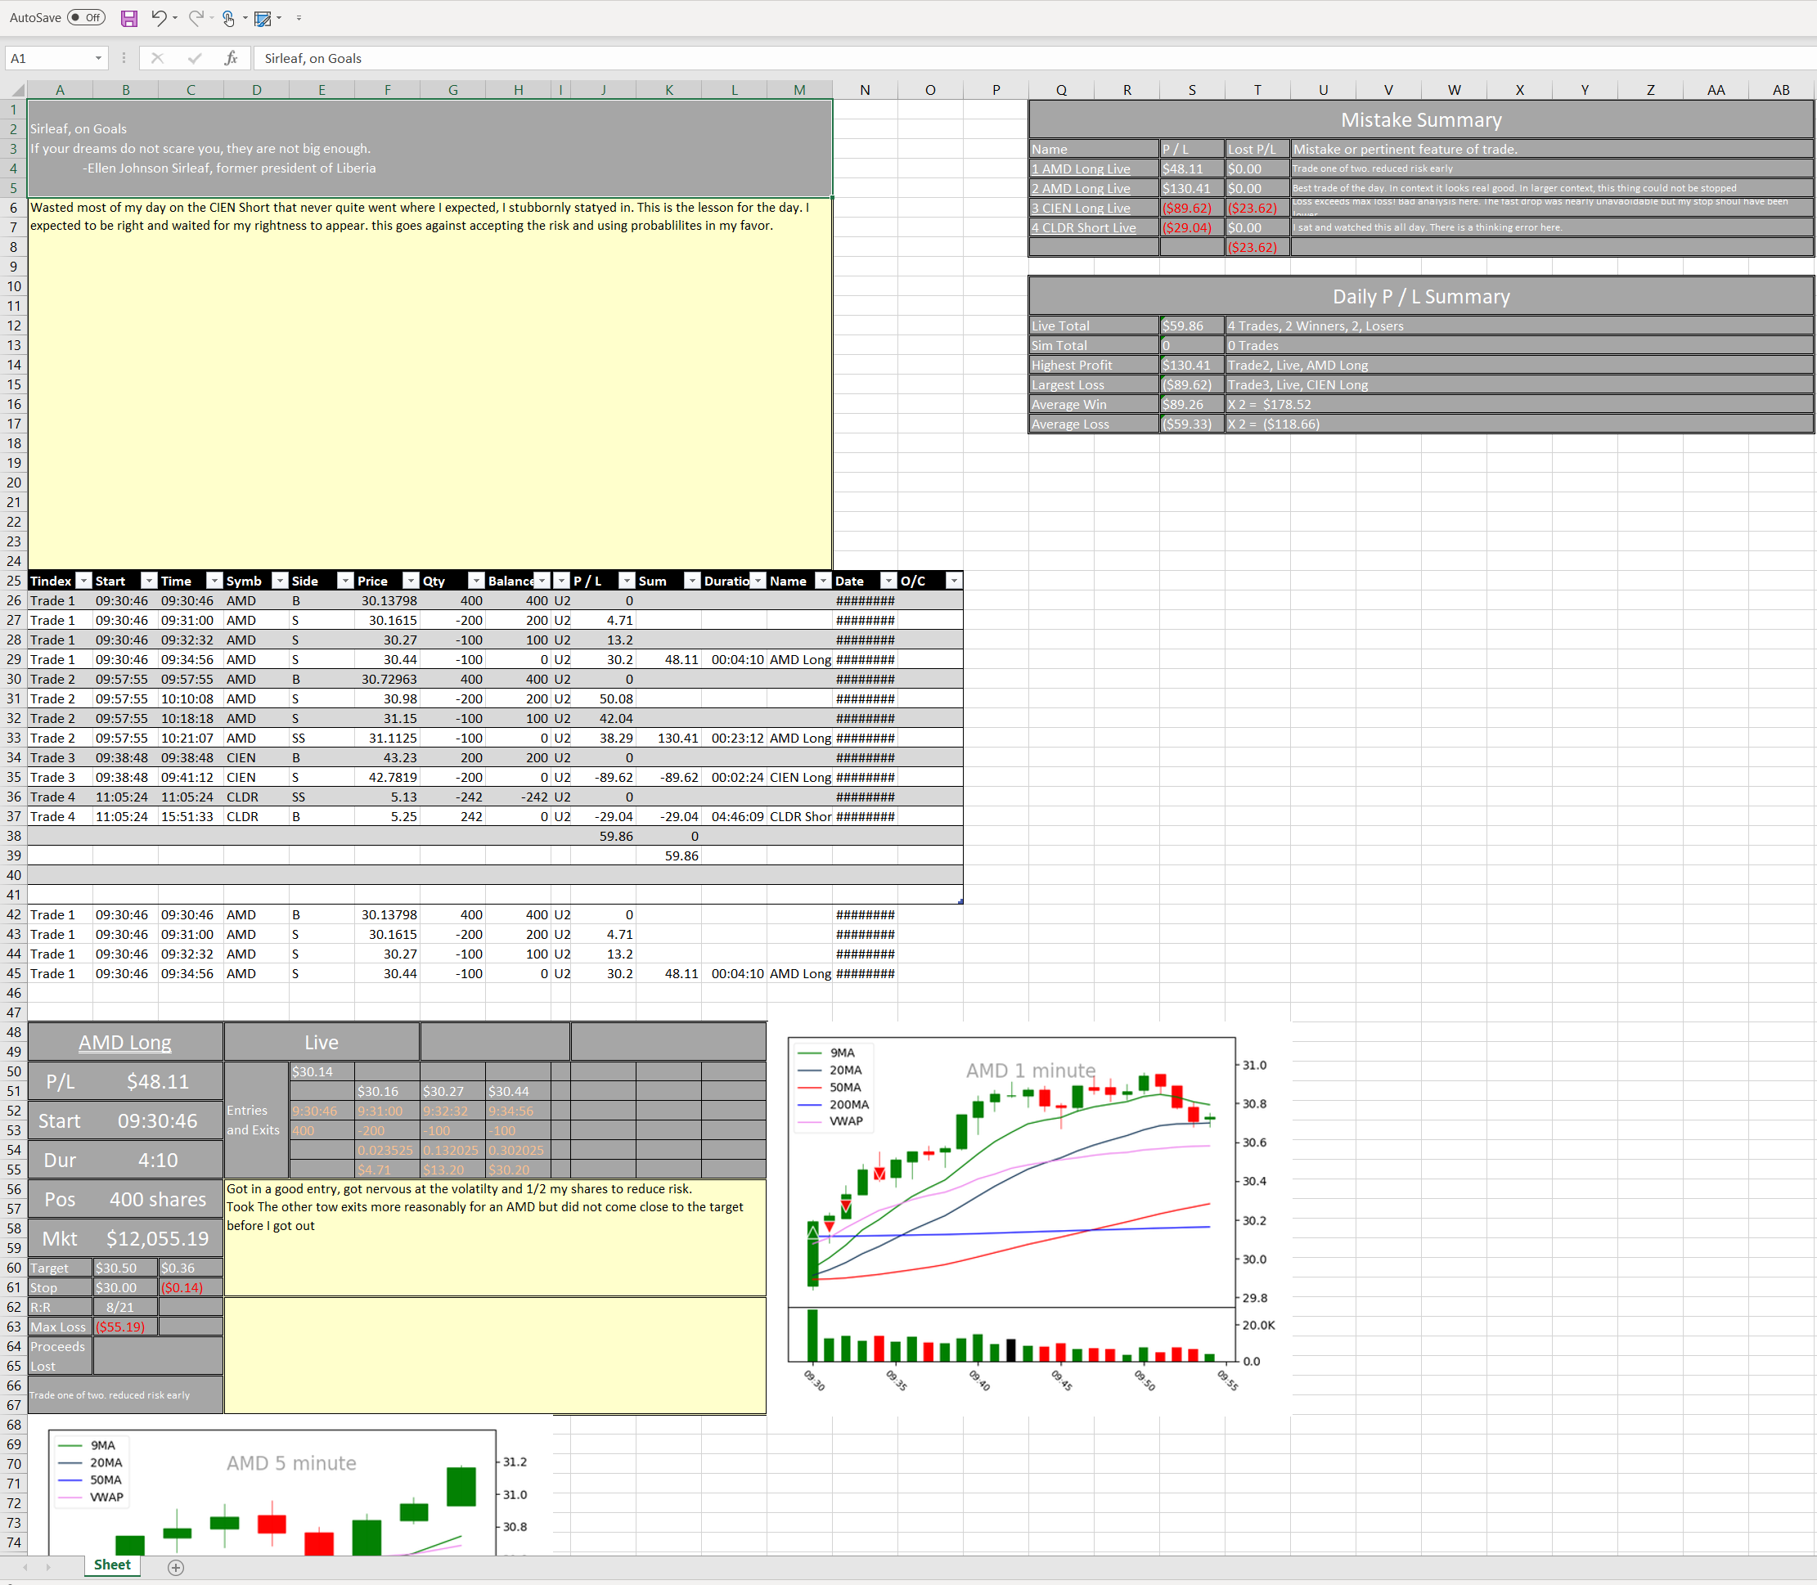This screenshot has height=1585, width=1817.
Task: Click column header N
Action: point(864,89)
